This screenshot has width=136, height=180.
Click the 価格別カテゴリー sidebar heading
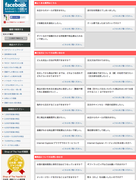point(16,109)
